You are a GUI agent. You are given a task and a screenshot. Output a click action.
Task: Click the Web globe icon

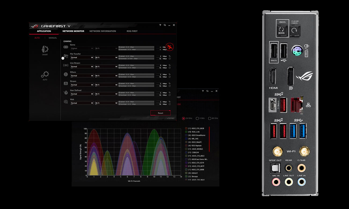click(x=66, y=102)
